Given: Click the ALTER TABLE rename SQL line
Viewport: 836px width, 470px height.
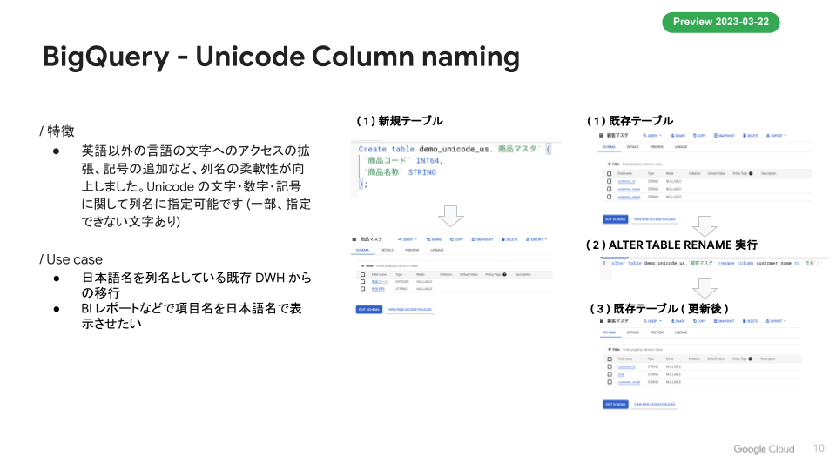Looking at the screenshot, I should tap(715, 263).
